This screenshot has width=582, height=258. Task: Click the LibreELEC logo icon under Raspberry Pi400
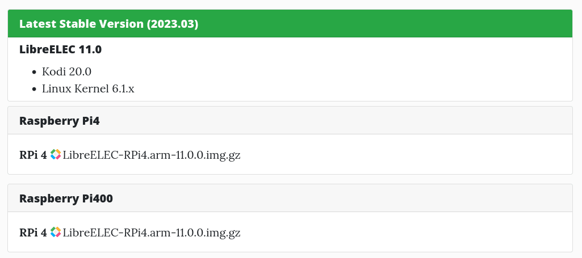pyautogui.click(x=55, y=232)
